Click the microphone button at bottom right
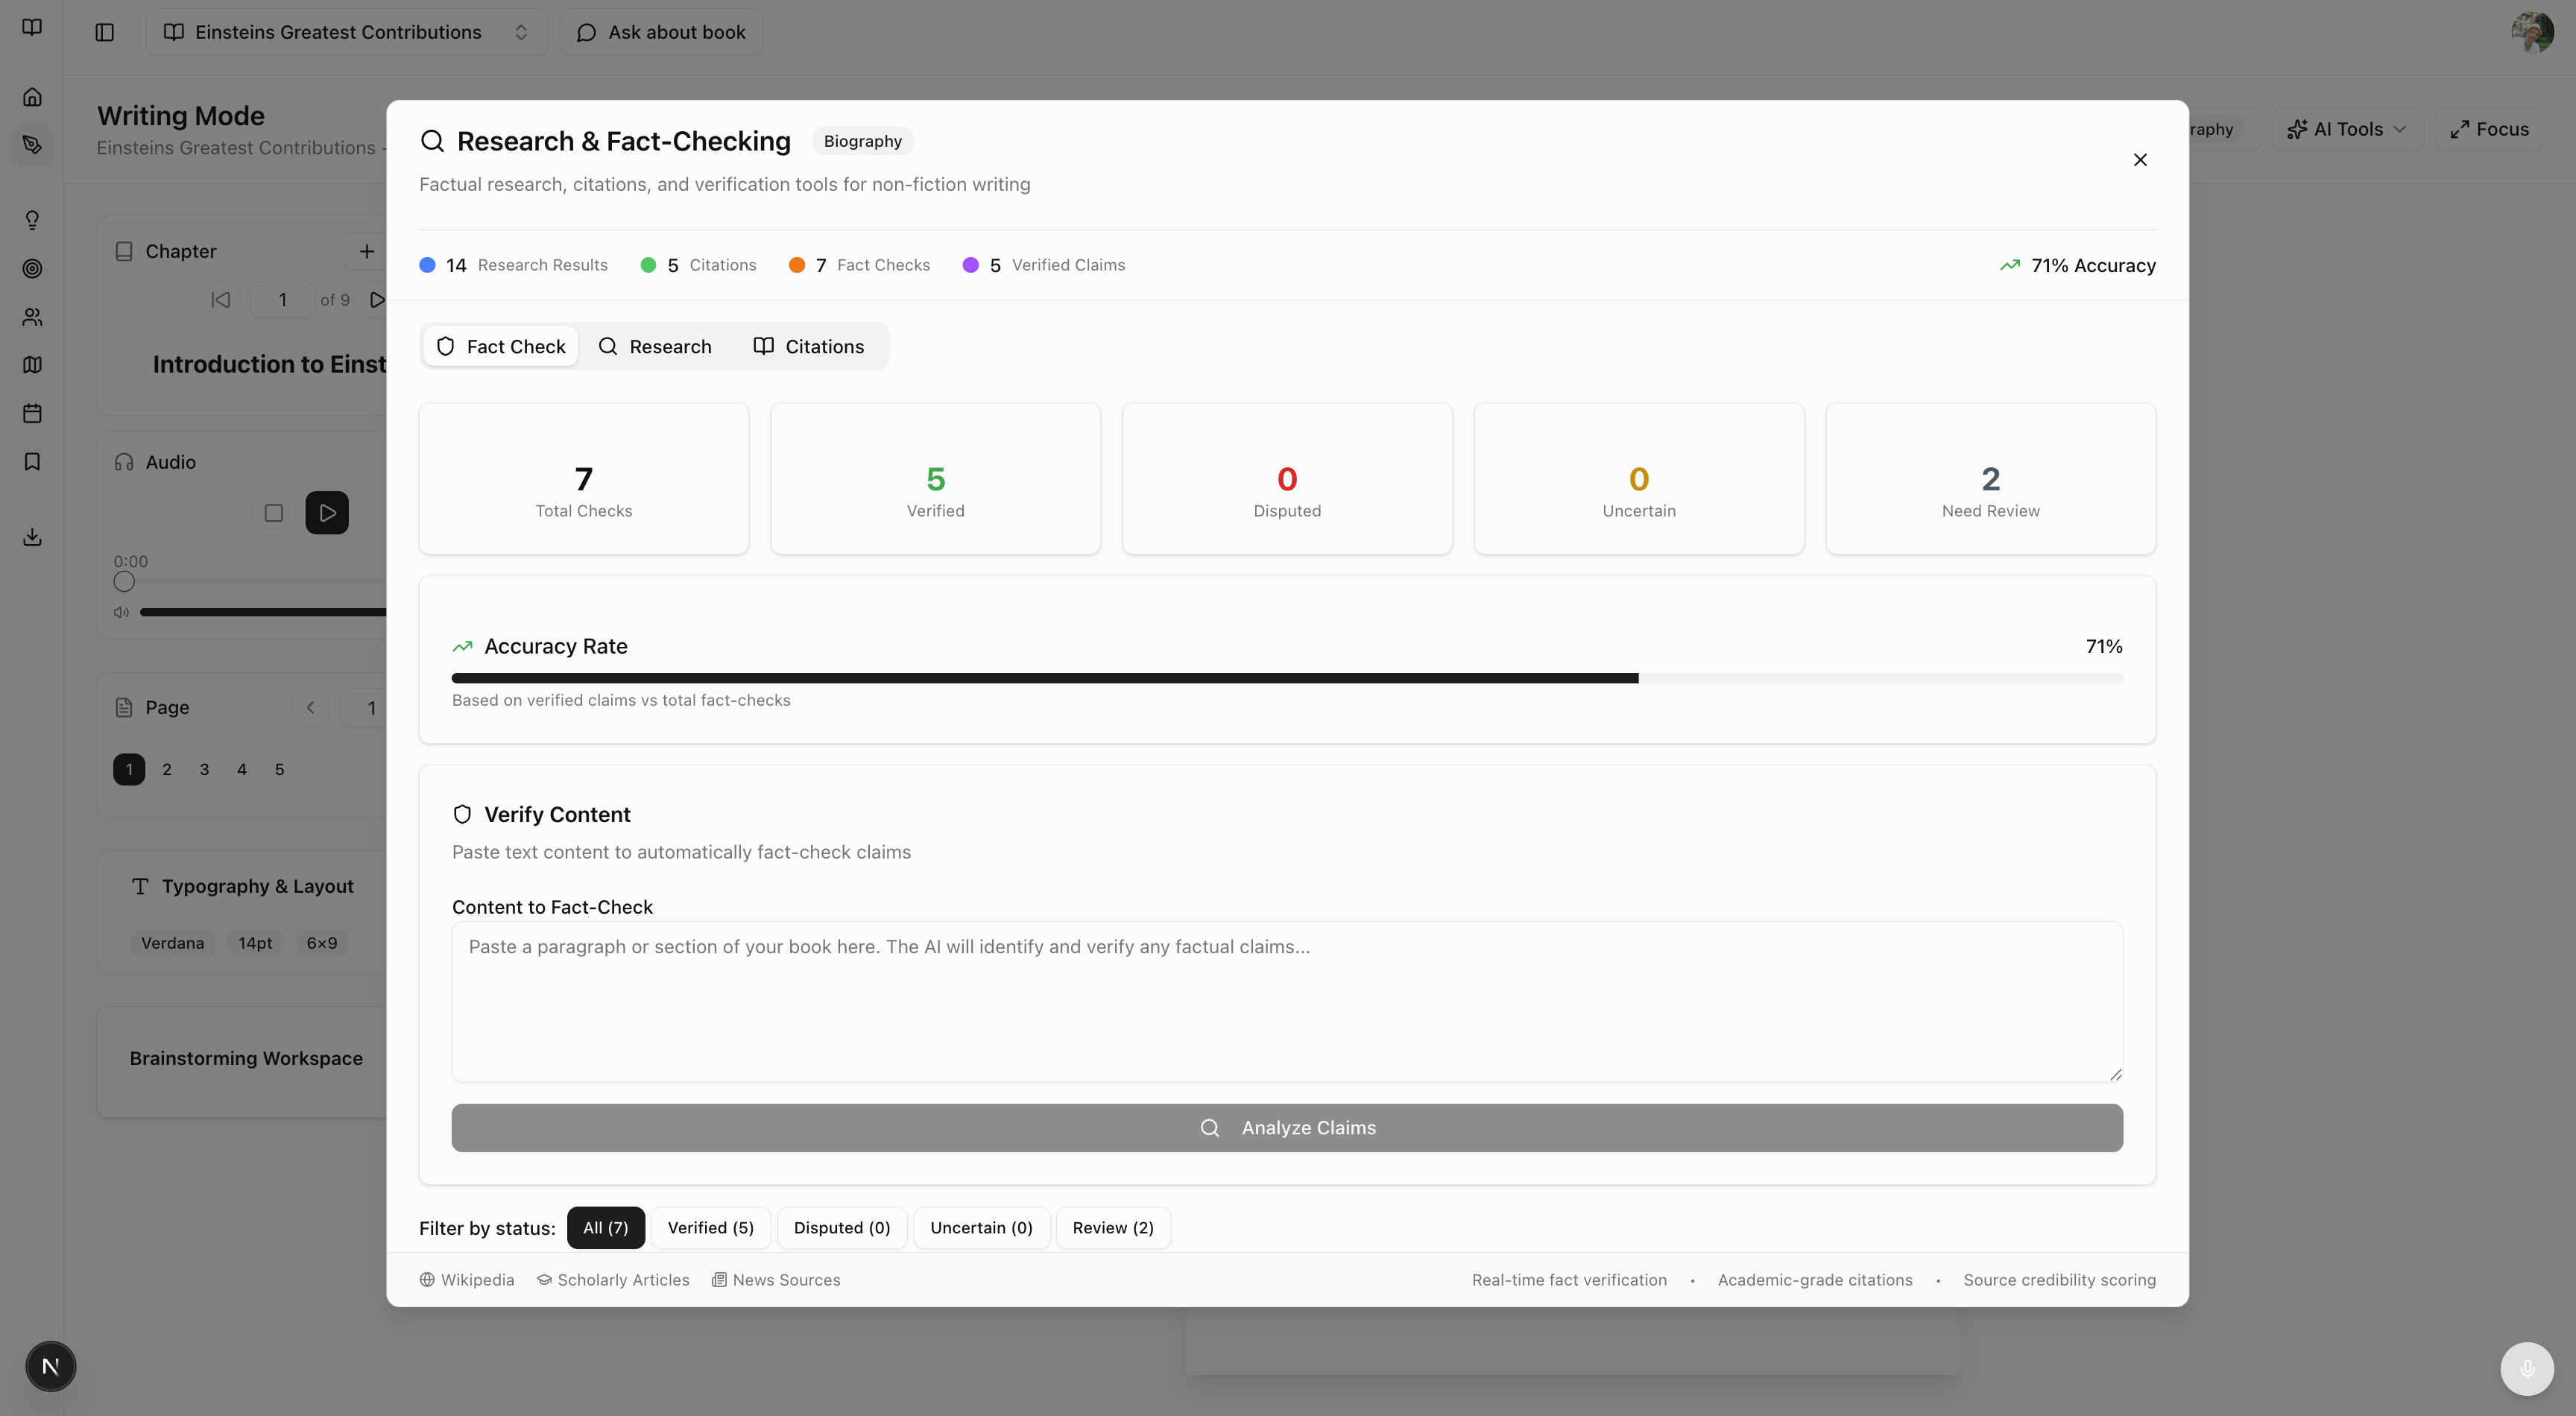 pyautogui.click(x=2526, y=1368)
